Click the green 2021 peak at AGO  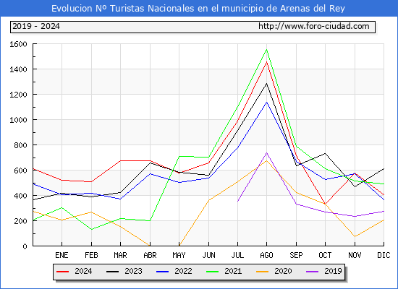[266, 49]
